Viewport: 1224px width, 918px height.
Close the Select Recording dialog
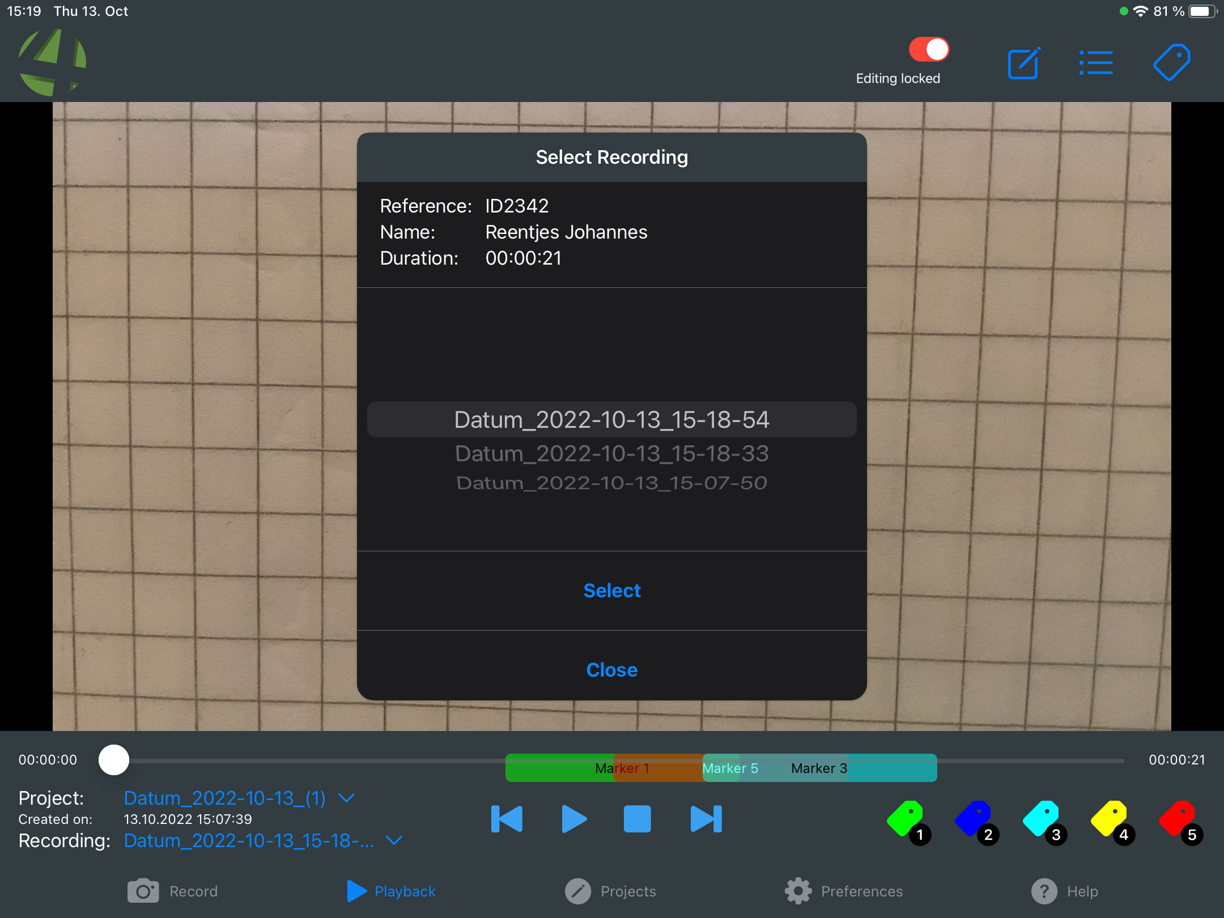(x=612, y=670)
